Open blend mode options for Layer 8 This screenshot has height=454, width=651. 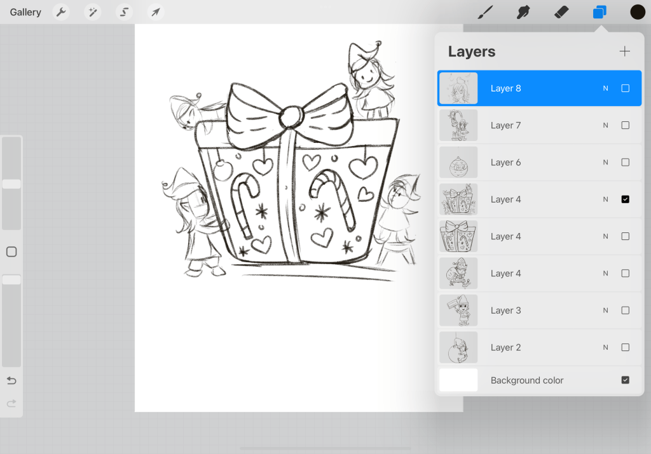[x=605, y=88]
